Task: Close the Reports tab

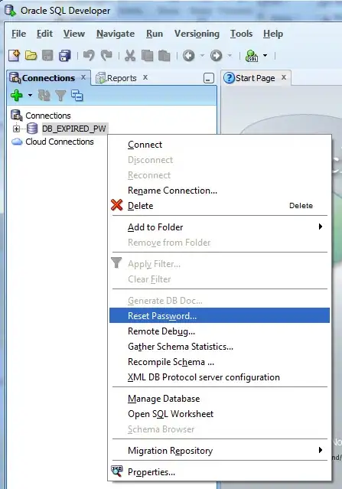Action: [x=145, y=77]
